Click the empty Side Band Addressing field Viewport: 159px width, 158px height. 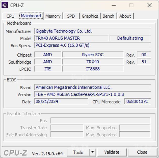point(67,135)
